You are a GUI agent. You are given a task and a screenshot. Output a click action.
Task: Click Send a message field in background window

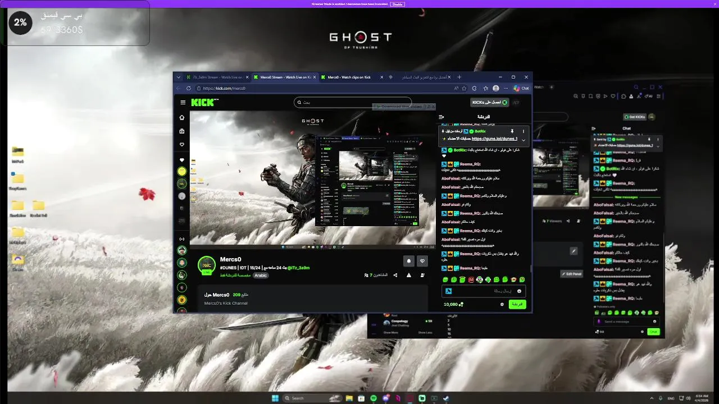click(626, 322)
